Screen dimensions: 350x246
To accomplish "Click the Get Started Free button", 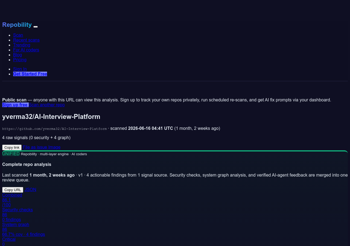I will [30, 74].
